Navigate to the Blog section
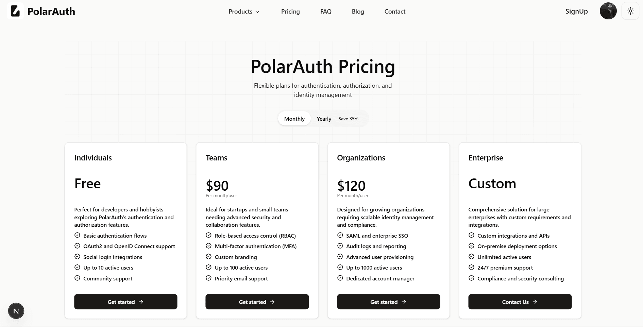 tap(358, 11)
